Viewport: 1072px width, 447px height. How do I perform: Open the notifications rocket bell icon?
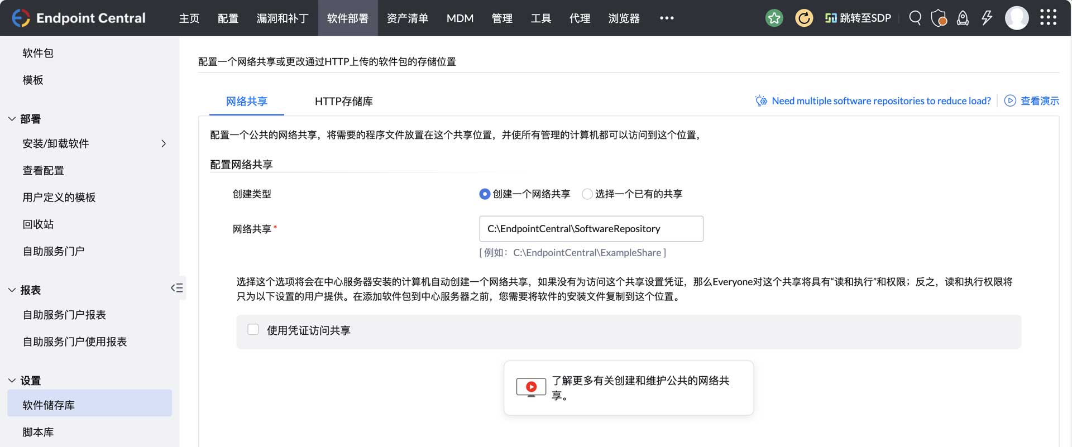pyautogui.click(x=963, y=18)
